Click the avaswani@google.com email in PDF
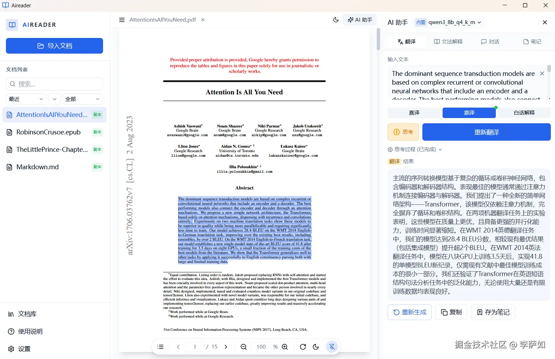 click(187, 135)
